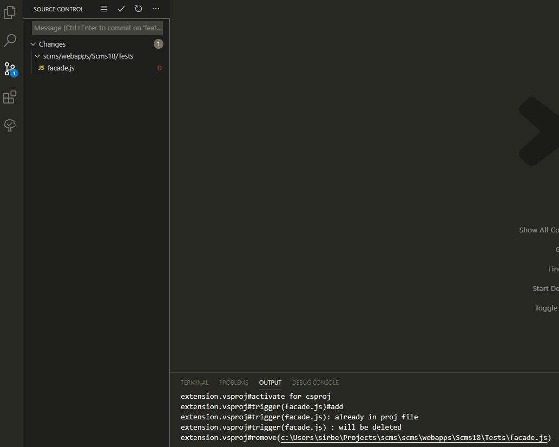The height and width of the screenshot is (447, 559).
Task: Switch to the DEBUG CONSOLE tab
Action: pos(315,383)
